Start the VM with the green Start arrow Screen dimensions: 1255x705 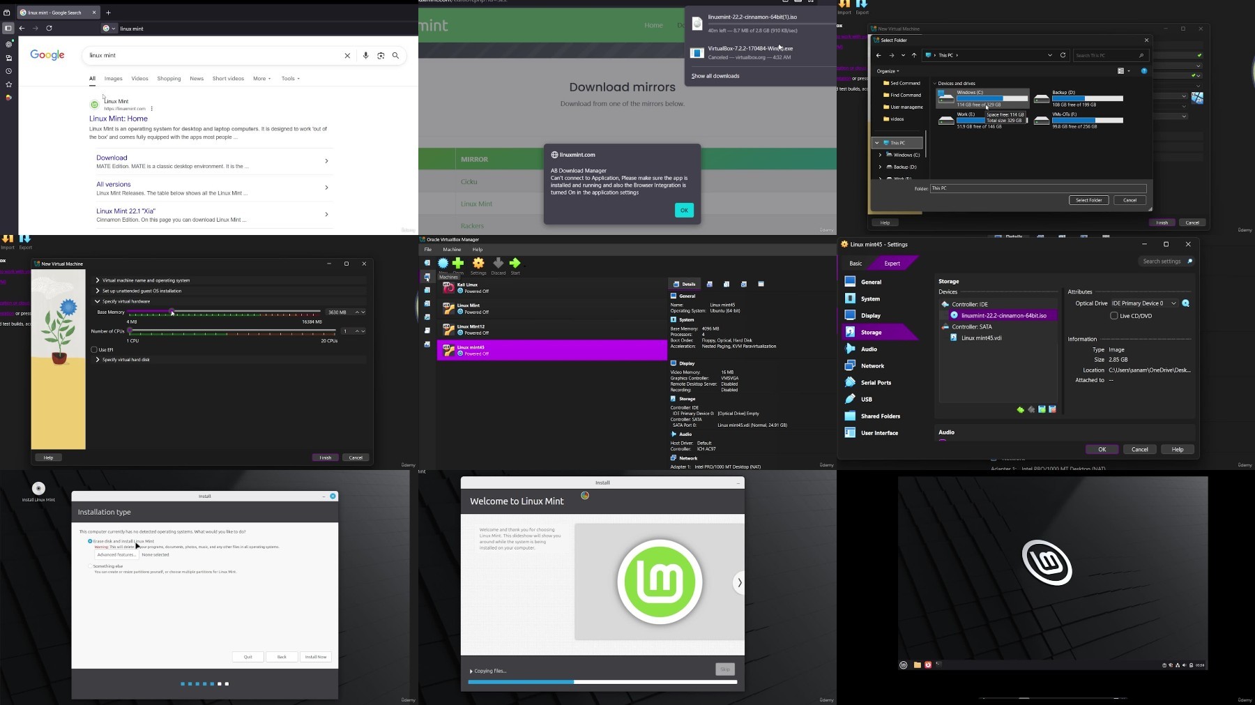pyautogui.click(x=515, y=263)
